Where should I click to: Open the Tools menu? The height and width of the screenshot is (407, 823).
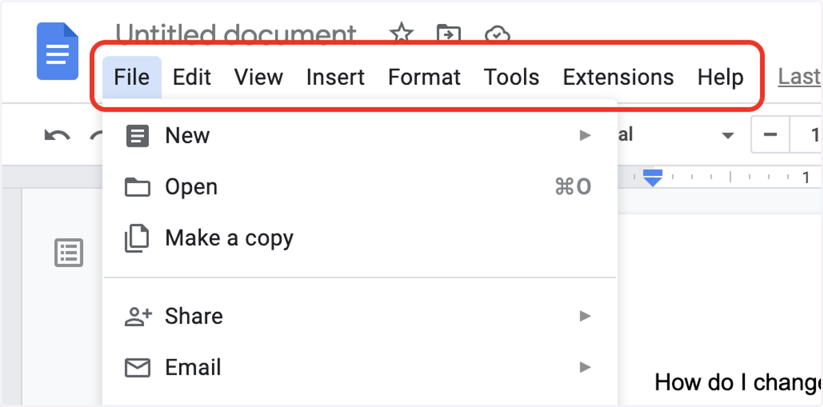512,77
